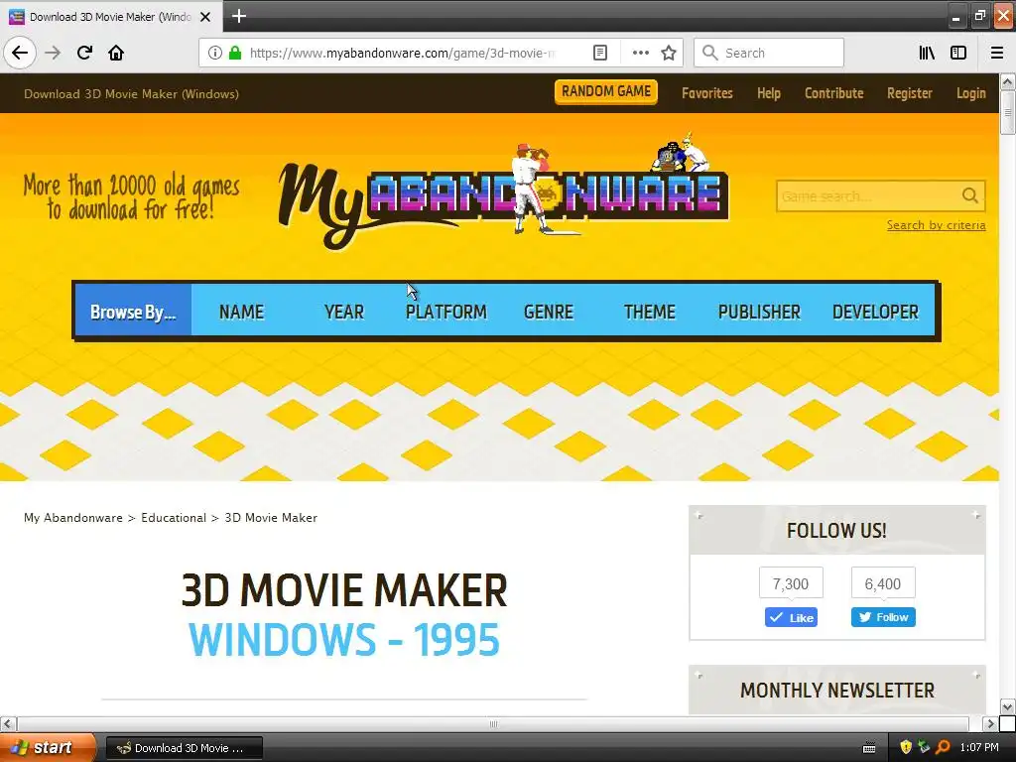Viewport: 1016px width, 762px height.
Task: Click the green padlock security icon
Action: (235, 53)
